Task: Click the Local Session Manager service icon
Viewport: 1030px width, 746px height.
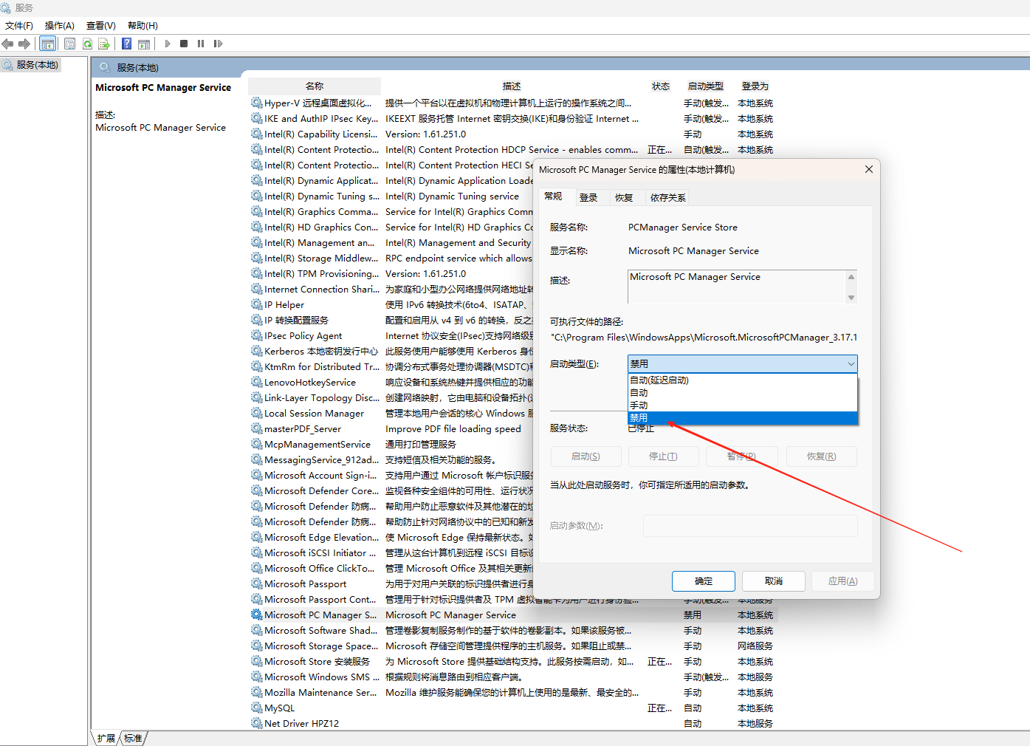Action: (256, 413)
